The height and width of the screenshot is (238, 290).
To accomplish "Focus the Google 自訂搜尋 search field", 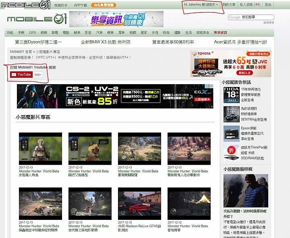I will click(x=251, y=17).
